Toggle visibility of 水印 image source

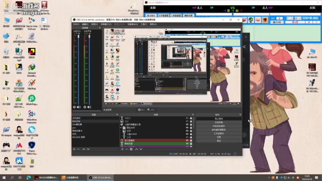[187, 131]
